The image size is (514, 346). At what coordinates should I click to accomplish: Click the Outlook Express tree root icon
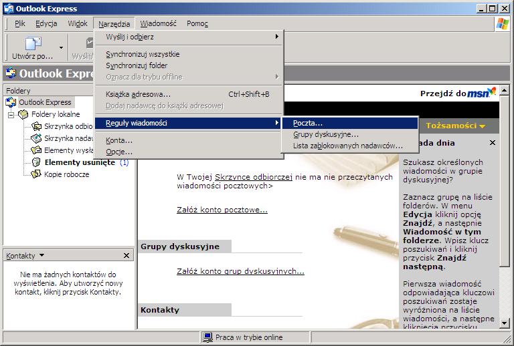coord(11,102)
